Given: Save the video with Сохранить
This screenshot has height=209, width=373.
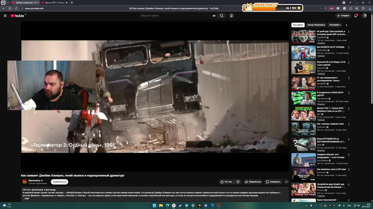Looking at the screenshot, I should 273,182.
